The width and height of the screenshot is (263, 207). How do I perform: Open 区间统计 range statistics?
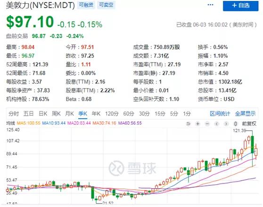coord(220,114)
